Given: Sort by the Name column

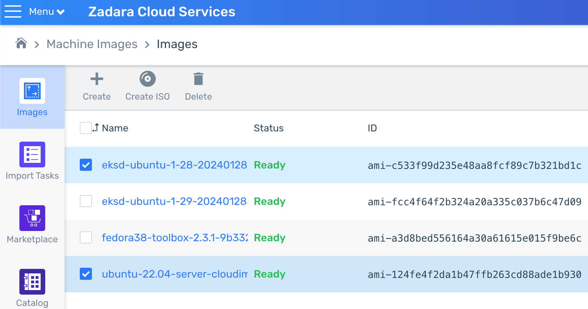Looking at the screenshot, I should tap(115, 128).
